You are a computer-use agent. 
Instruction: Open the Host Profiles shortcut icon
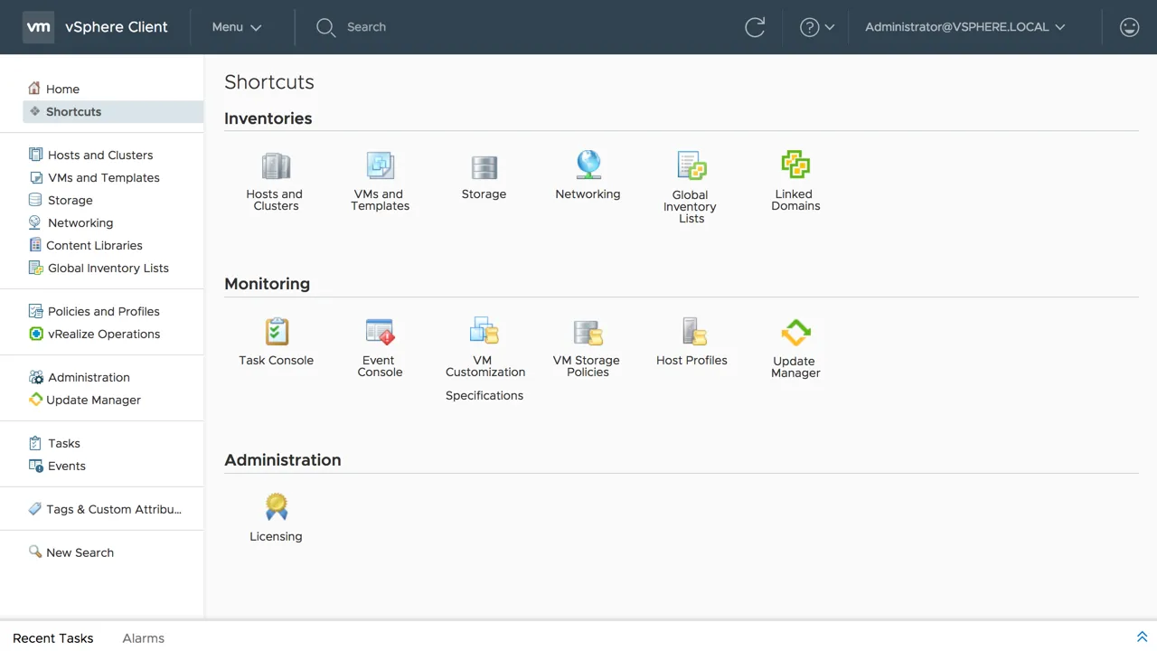point(692,332)
